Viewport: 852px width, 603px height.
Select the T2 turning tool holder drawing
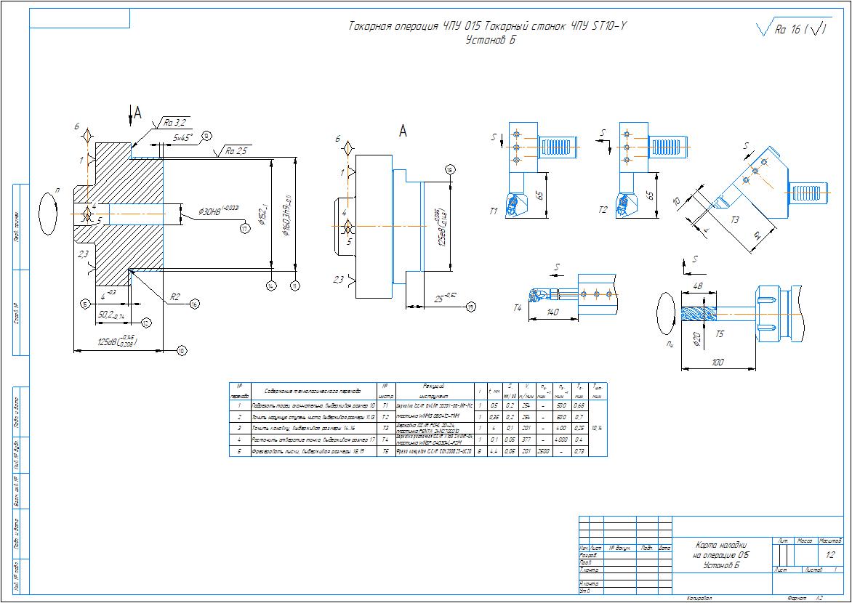tap(651, 170)
